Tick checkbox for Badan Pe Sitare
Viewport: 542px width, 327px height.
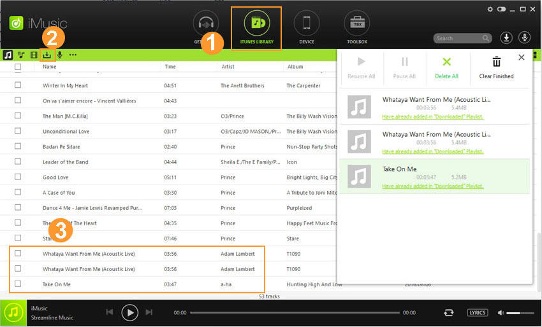pyautogui.click(x=18, y=146)
